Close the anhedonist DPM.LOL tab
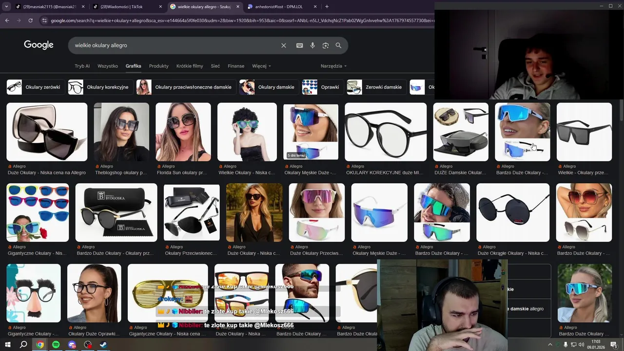Image resolution: width=624 pixels, height=351 pixels. (x=315, y=7)
